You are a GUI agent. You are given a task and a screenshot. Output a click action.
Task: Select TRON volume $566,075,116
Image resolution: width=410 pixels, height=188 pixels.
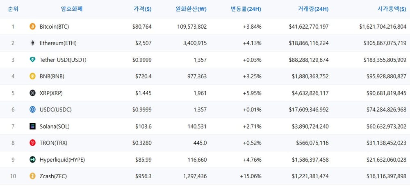click(x=312, y=143)
